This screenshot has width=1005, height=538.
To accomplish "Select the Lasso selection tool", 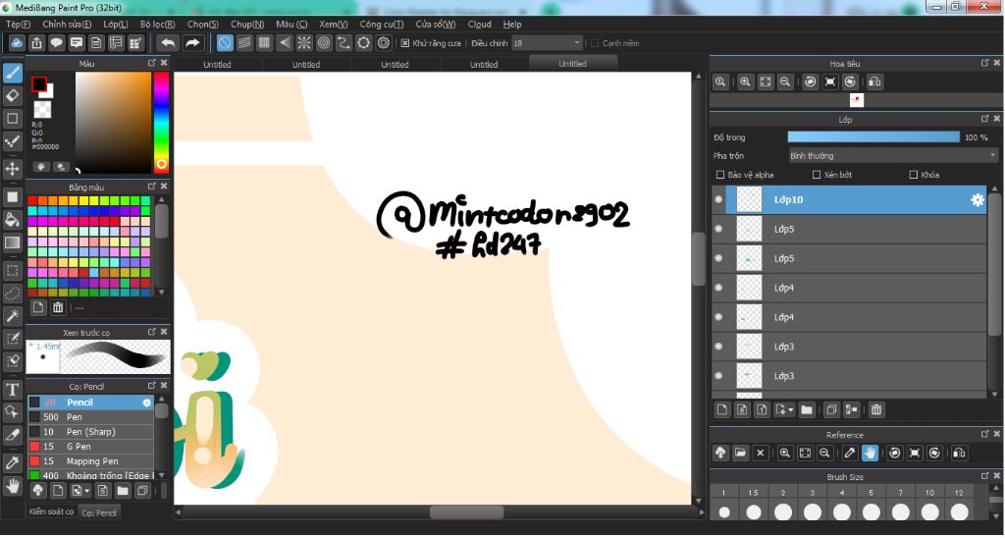I will tap(12, 293).
